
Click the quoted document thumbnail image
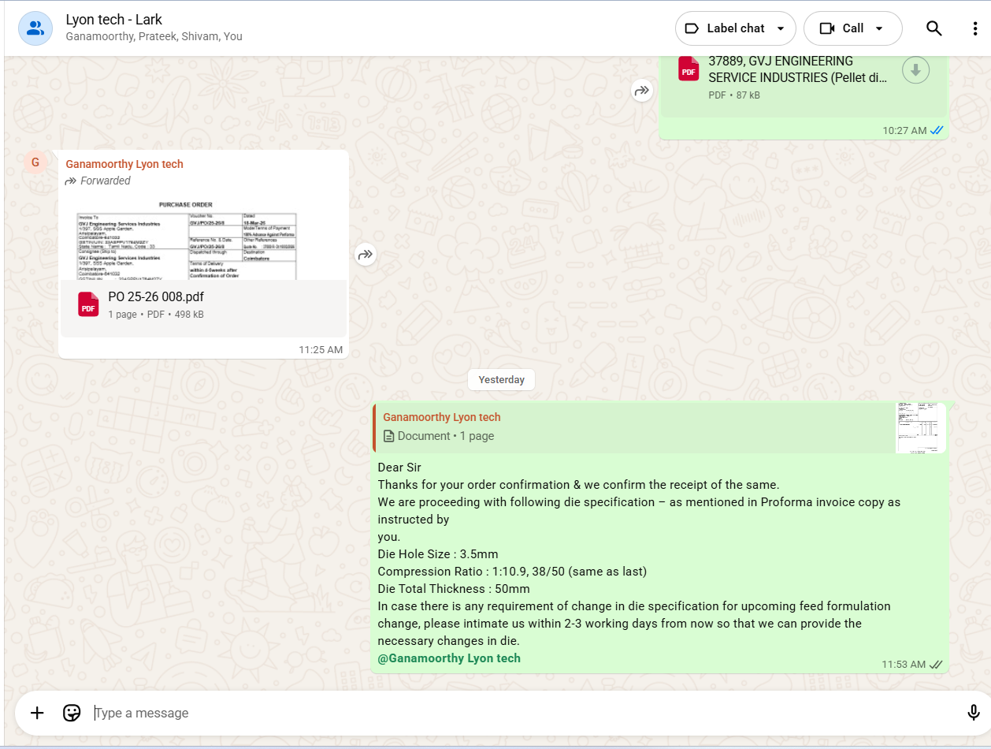pos(920,428)
